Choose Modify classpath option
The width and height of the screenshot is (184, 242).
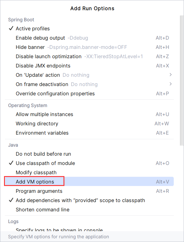click(89, 172)
